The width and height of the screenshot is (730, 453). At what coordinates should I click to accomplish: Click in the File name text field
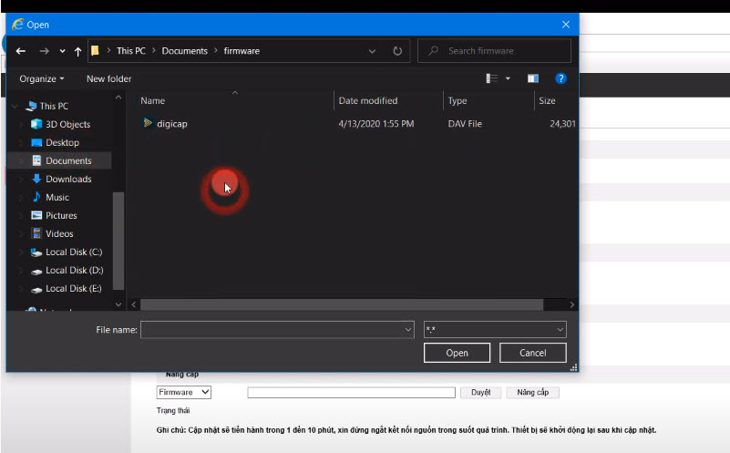[x=273, y=329]
